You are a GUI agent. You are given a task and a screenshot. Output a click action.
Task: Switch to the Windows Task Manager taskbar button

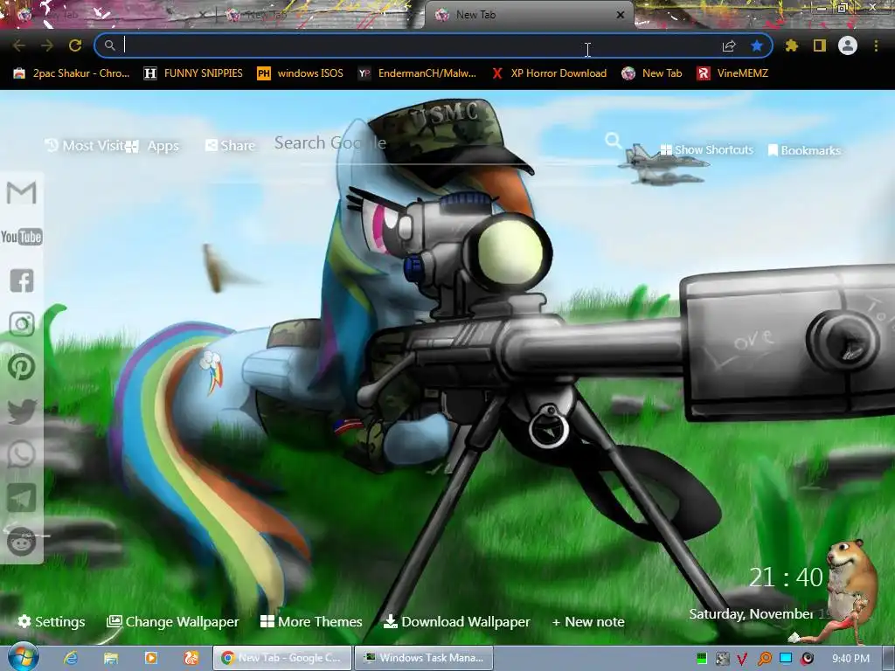pos(424,658)
